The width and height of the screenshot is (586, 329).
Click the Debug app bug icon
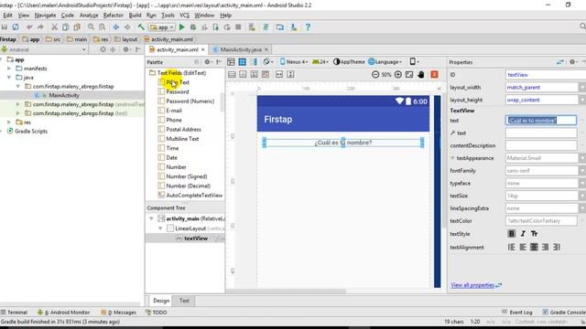tap(193, 27)
